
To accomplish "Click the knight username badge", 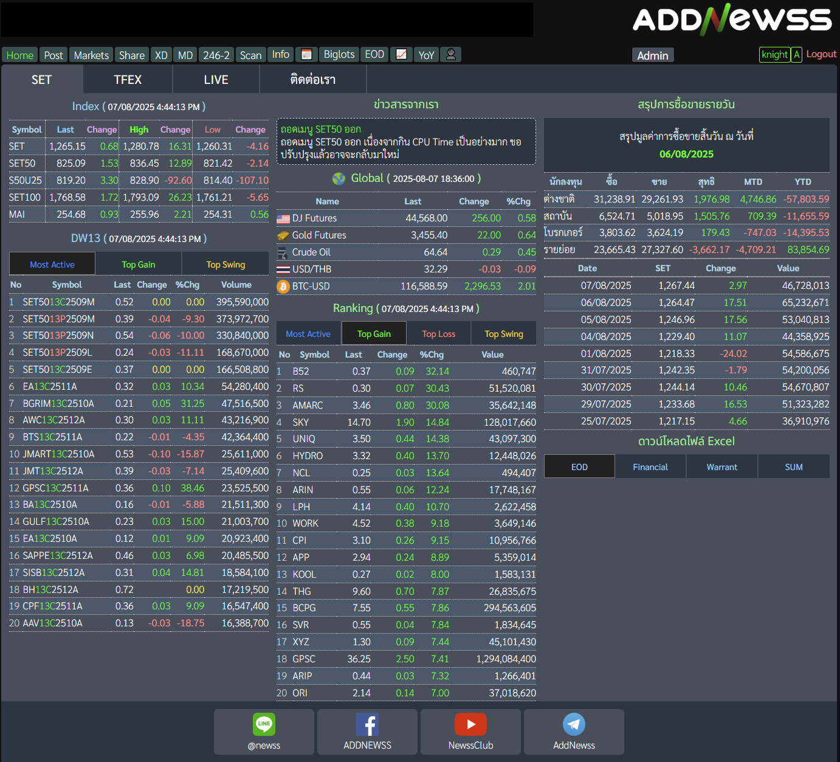I will tap(775, 55).
